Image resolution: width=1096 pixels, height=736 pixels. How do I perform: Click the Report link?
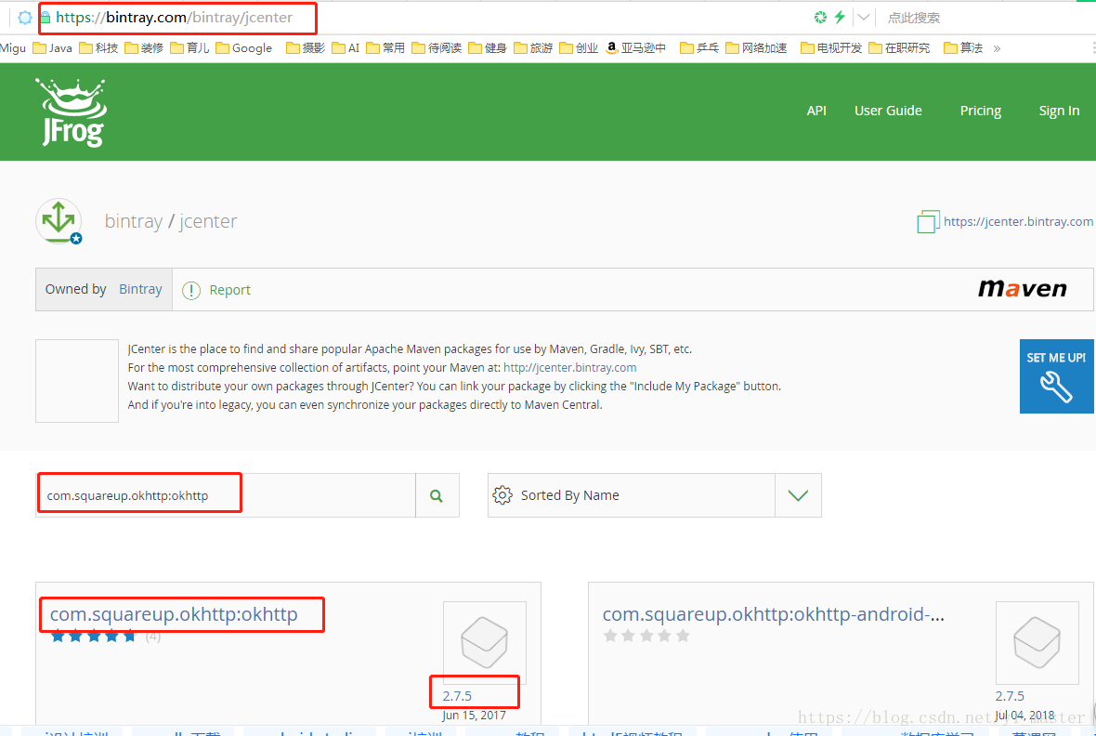(x=230, y=290)
